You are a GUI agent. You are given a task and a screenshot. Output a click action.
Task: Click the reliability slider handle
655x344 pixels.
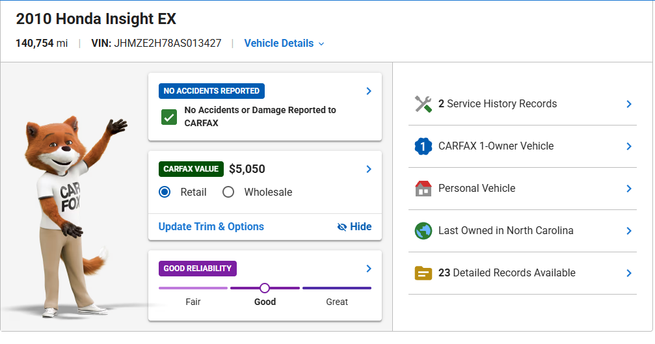click(265, 287)
